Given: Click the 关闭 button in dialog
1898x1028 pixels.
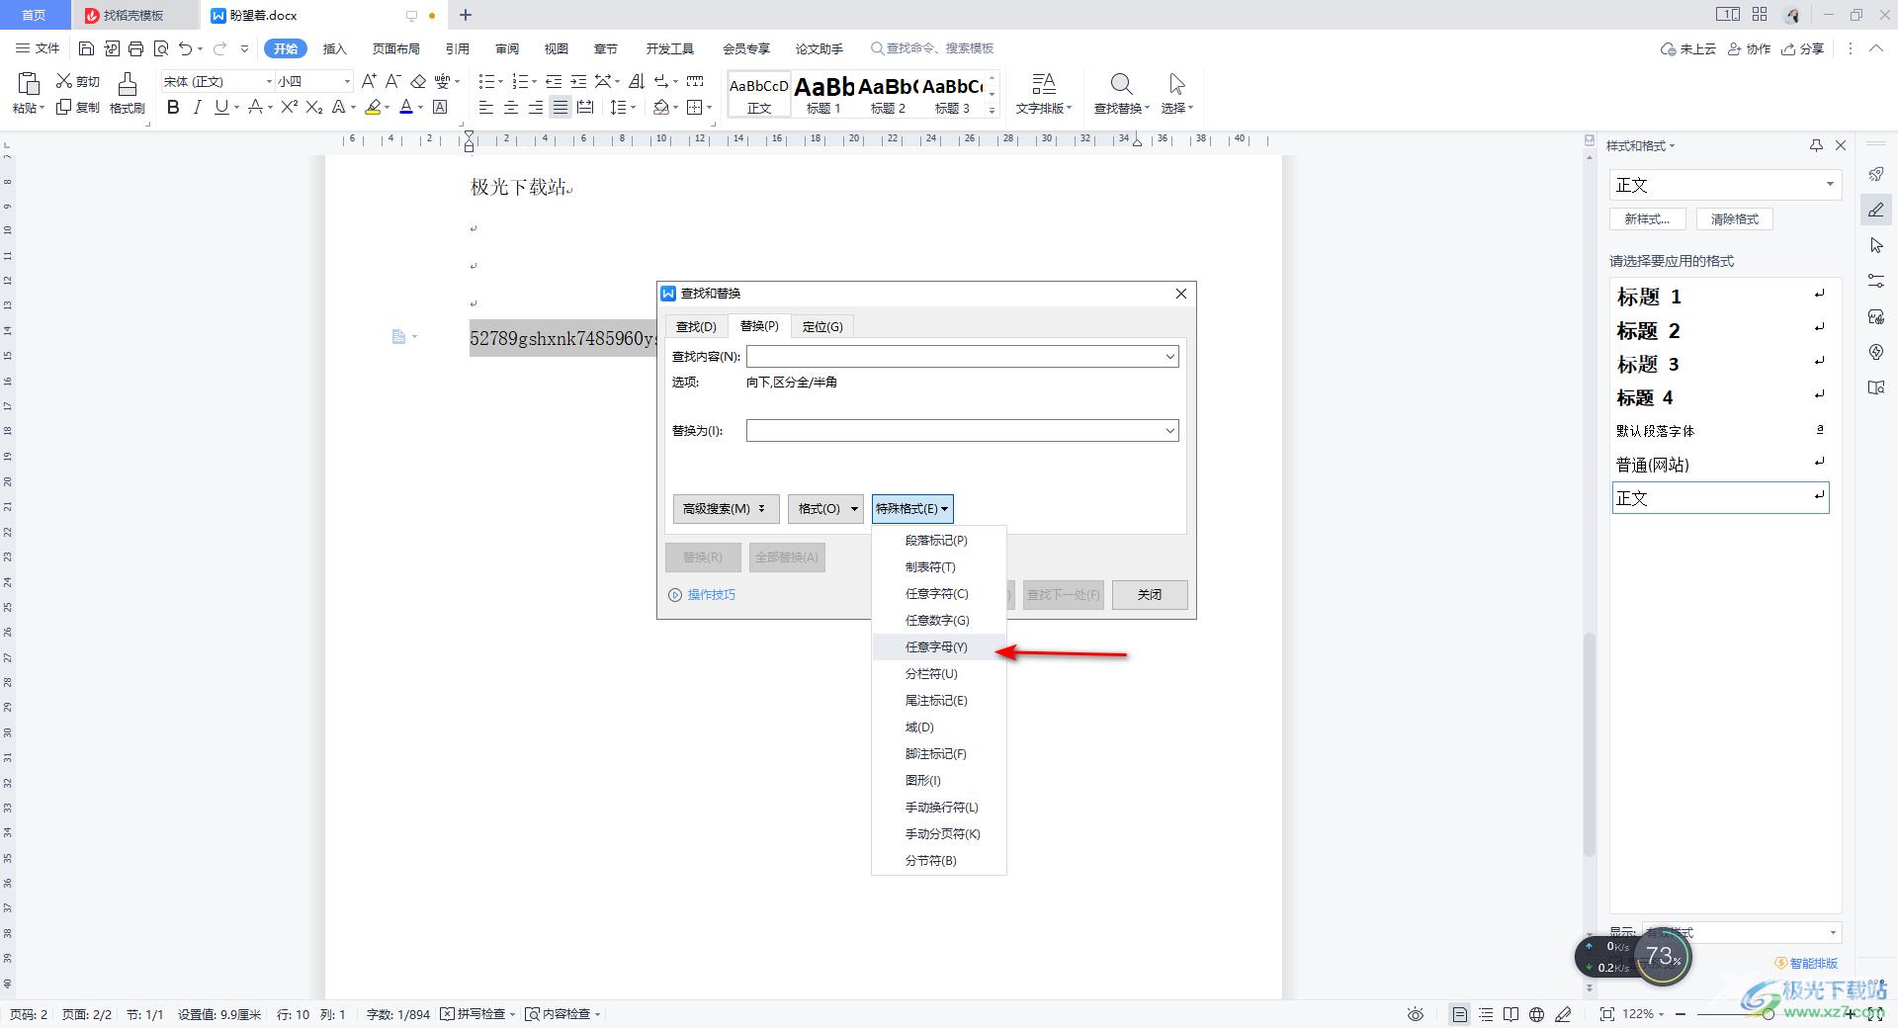Looking at the screenshot, I should click(1149, 595).
